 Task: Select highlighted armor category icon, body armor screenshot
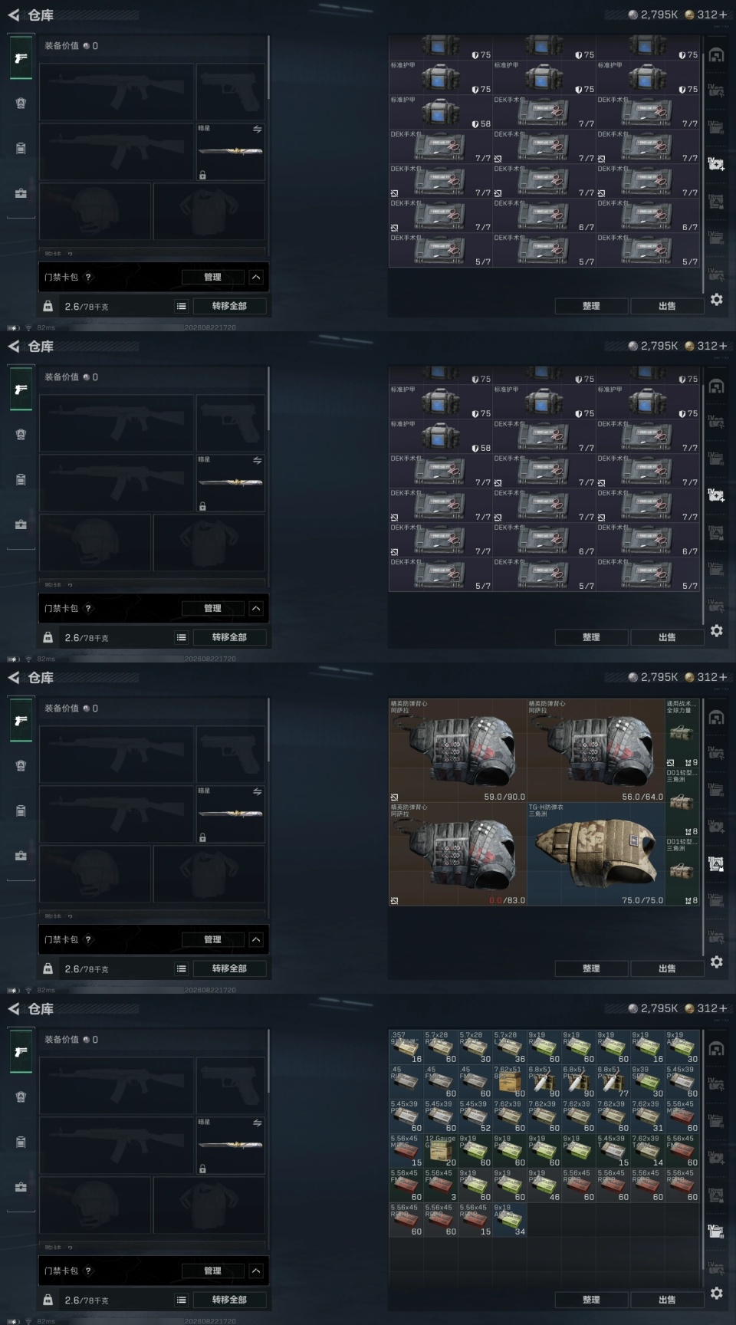pos(716,864)
